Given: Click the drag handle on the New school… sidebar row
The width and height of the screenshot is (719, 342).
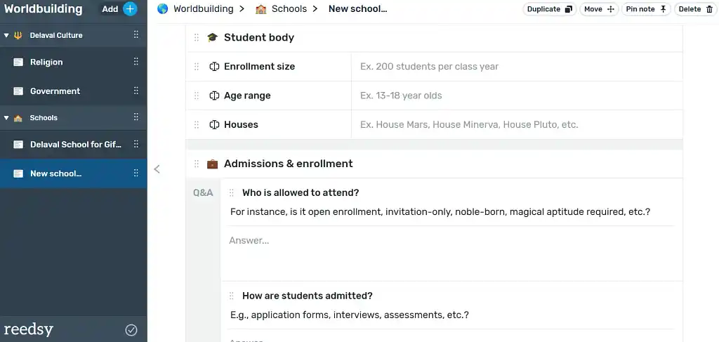Looking at the screenshot, I should click(x=136, y=173).
